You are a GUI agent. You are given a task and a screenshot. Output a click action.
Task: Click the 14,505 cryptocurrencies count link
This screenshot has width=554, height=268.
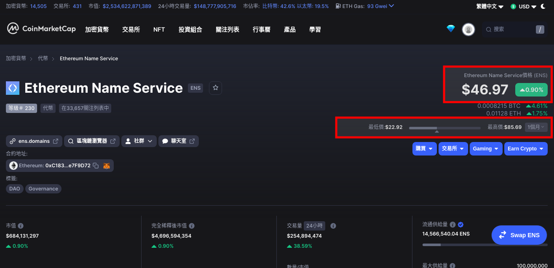click(38, 6)
